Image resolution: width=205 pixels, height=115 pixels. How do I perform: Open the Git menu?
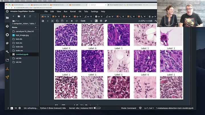click(80, 11)
